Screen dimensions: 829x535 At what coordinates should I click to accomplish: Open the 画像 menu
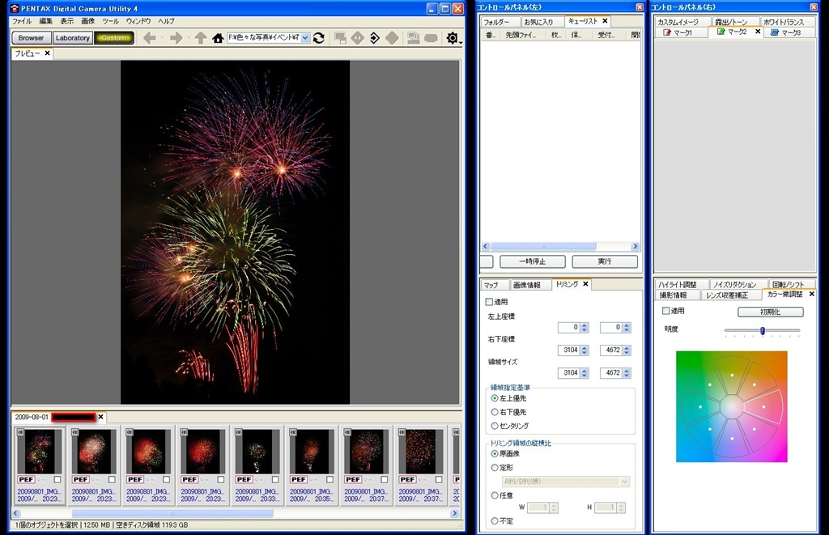pyautogui.click(x=88, y=21)
